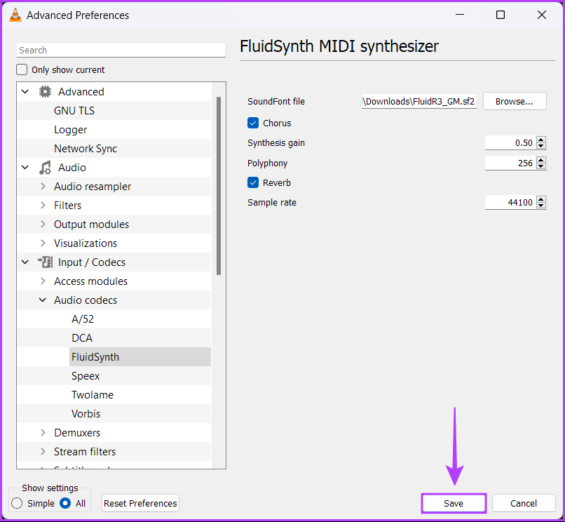Expand the Demuxers node
The height and width of the screenshot is (522, 565).
(x=43, y=432)
